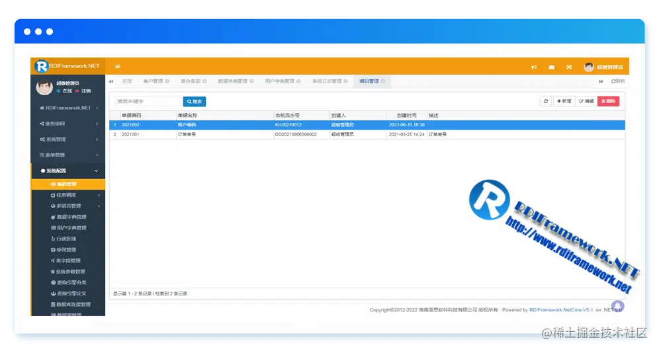Viewport: 659px width, 351px height.
Task: Switch to the 客户管理 tab
Action: pos(153,81)
